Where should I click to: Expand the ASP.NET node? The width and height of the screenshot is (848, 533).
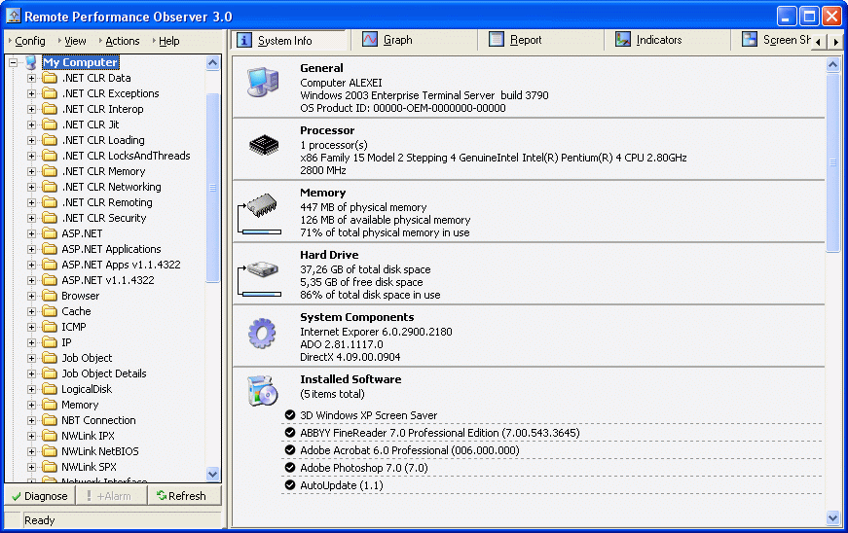[x=31, y=233]
